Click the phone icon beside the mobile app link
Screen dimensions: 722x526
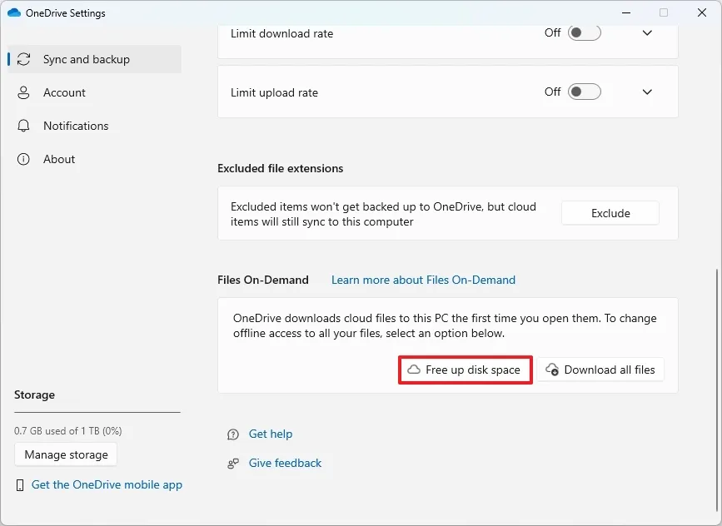point(20,484)
